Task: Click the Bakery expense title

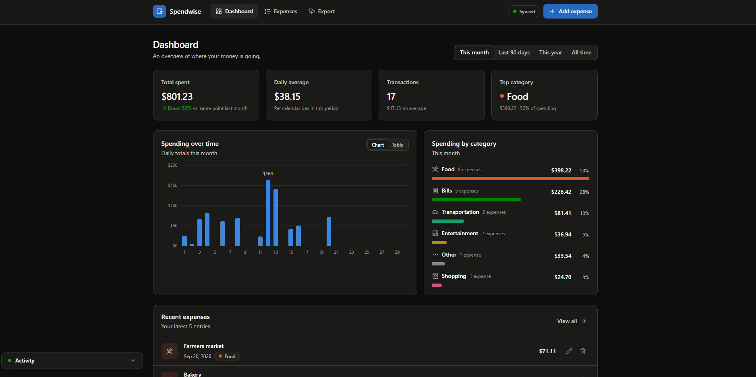Action: tap(193, 374)
